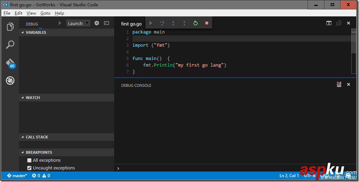This screenshot has height=182, width=359.
Task: Collapse the WATCH section
Action: pos(66,98)
